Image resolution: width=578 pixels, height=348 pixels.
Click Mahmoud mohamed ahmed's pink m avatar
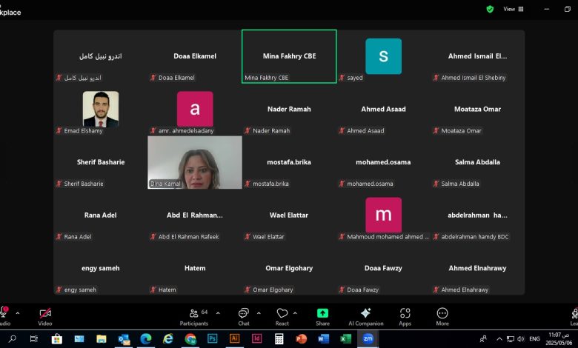pyautogui.click(x=383, y=215)
